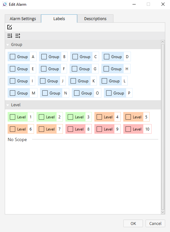The height and width of the screenshot is (232, 170).
Task: Close the Edit Alarm window
Action: click(x=163, y=4)
